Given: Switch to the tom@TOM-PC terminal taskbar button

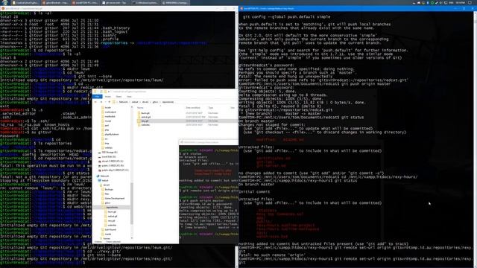Looking at the screenshot, I should tap(85, 3).
